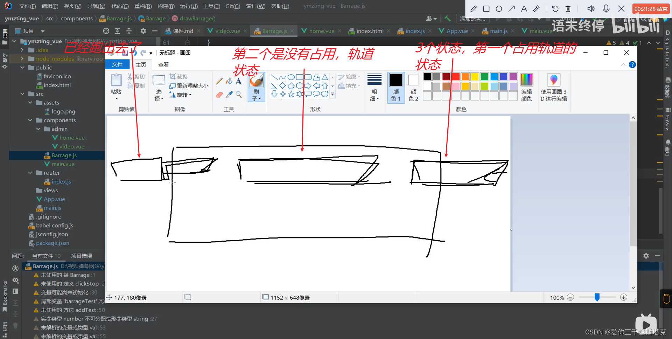Click the screen recorder pen annotation tool
Screen dimensions: 672x339
(474, 9)
